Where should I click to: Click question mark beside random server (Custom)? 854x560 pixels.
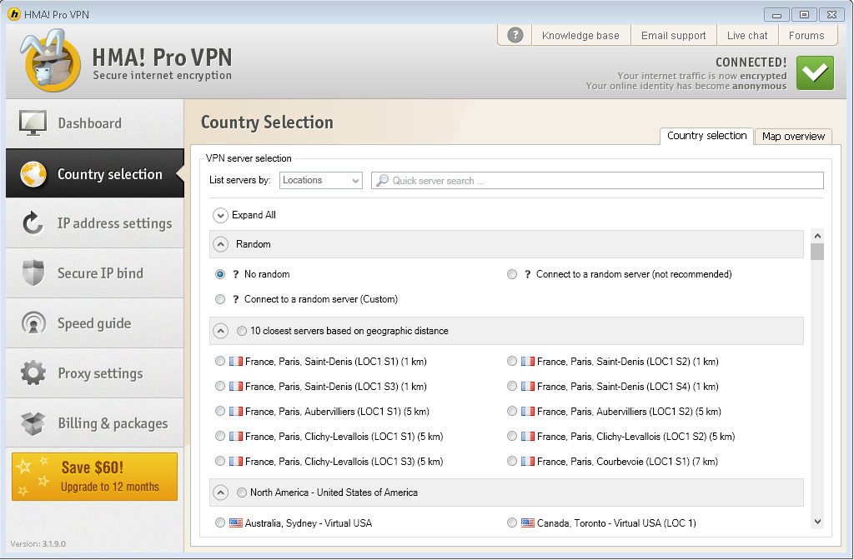tap(235, 299)
